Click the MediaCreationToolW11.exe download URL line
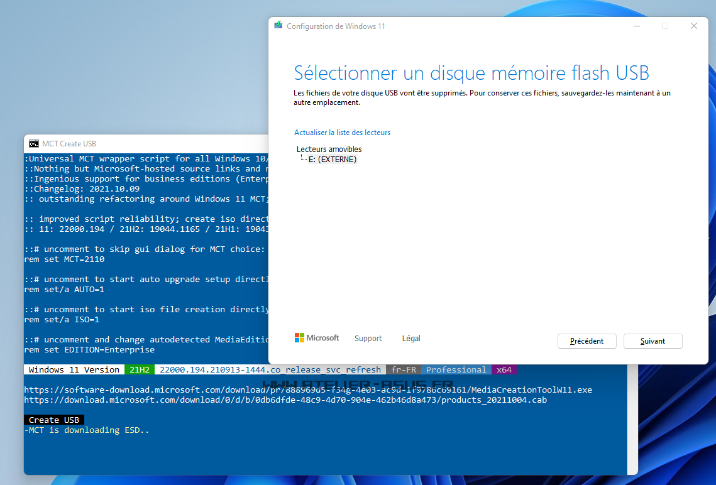This screenshot has width=716, height=485. (308, 390)
